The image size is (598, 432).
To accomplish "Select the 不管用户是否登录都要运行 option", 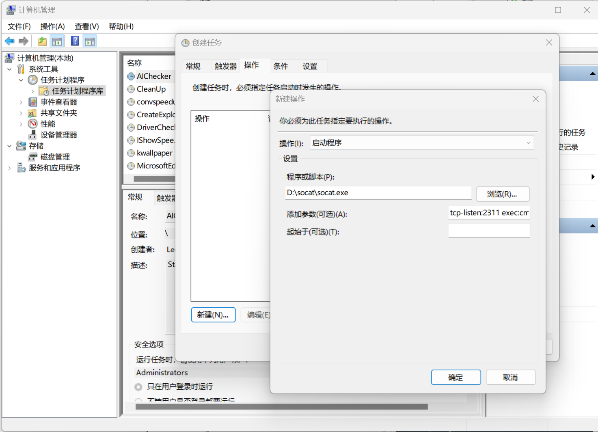I will pyautogui.click(x=138, y=400).
